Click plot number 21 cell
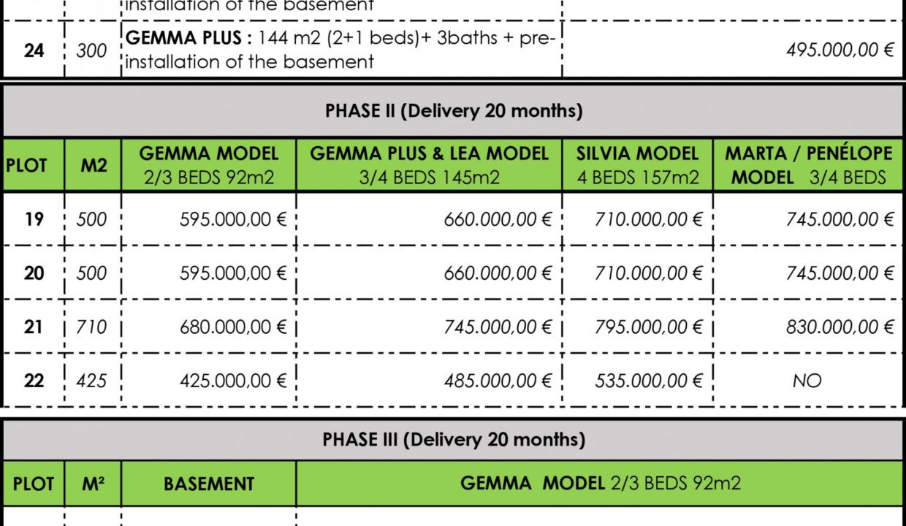This screenshot has width=906, height=526. pos(34,327)
